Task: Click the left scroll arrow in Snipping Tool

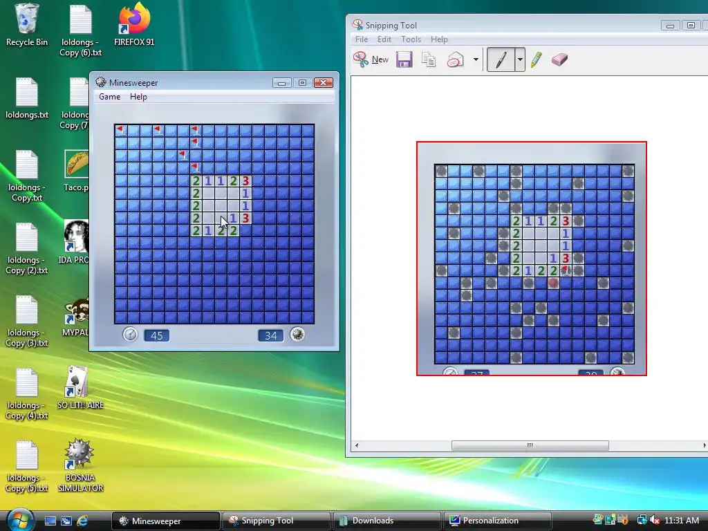Action: [x=357, y=446]
